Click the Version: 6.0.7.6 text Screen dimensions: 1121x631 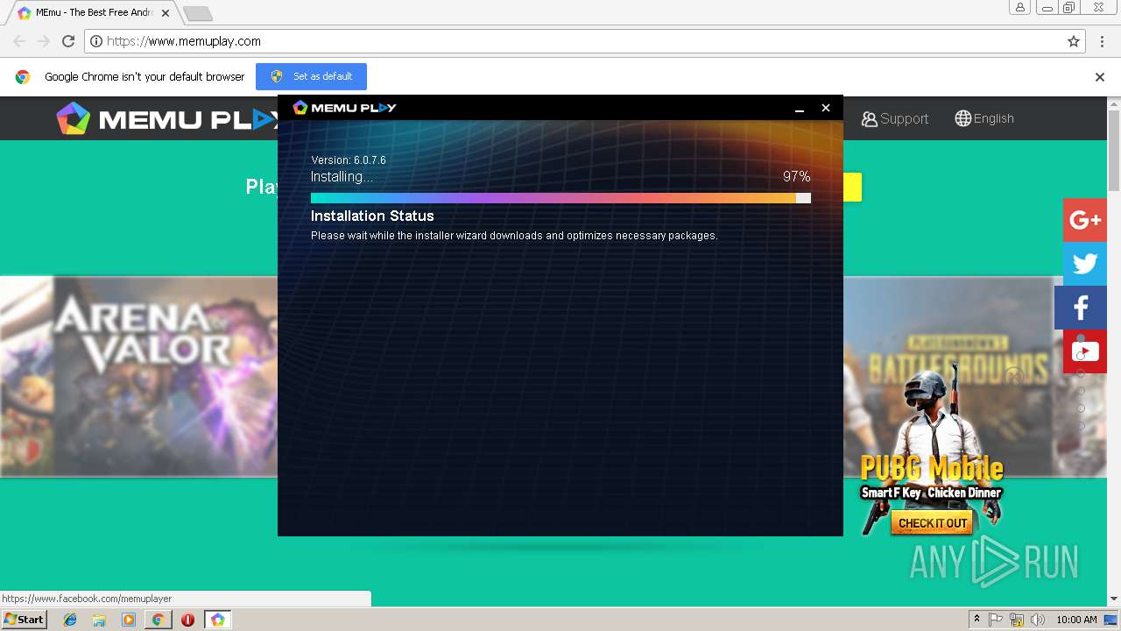(349, 160)
